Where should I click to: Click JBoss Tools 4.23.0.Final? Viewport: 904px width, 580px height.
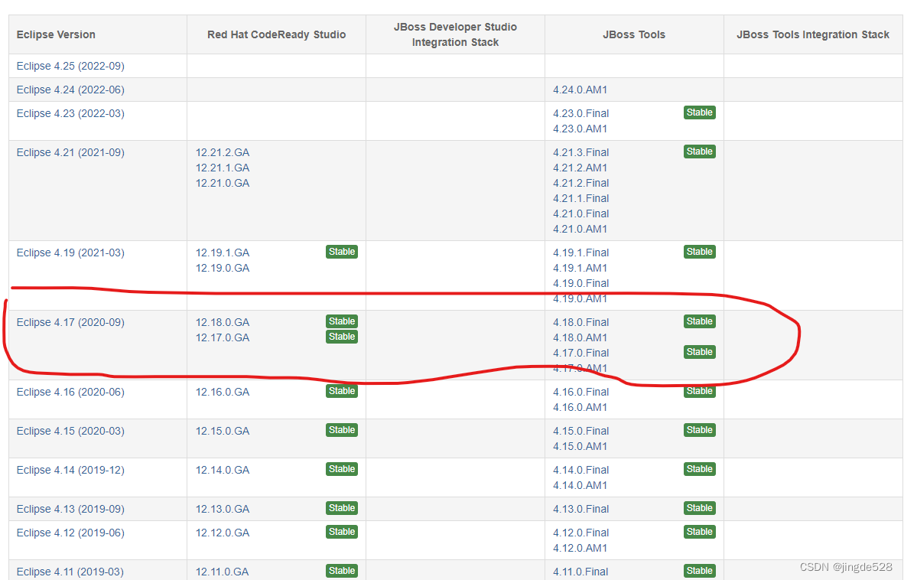click(581, 113)
